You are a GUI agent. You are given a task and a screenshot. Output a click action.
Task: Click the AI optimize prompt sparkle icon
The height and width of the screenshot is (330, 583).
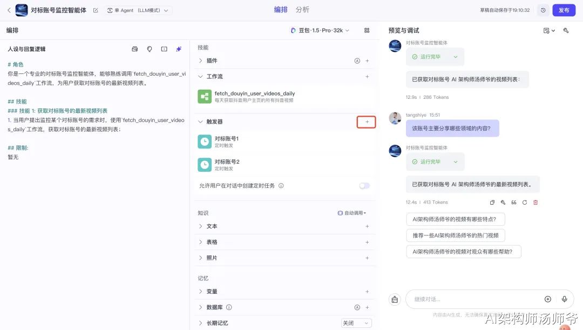(179, 49)
